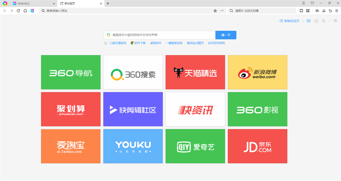The image size is (341, 181).
Task: Open new tab page settings gear
Action: coord(335,21)
